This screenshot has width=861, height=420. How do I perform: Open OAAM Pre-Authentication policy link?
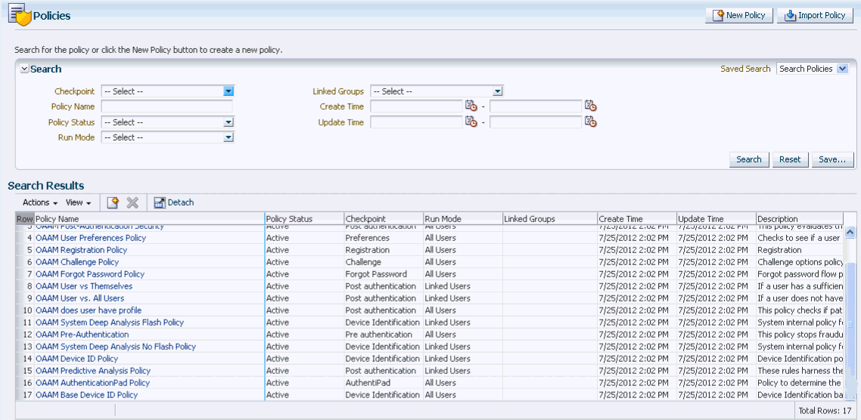click(x=82, y=335)
